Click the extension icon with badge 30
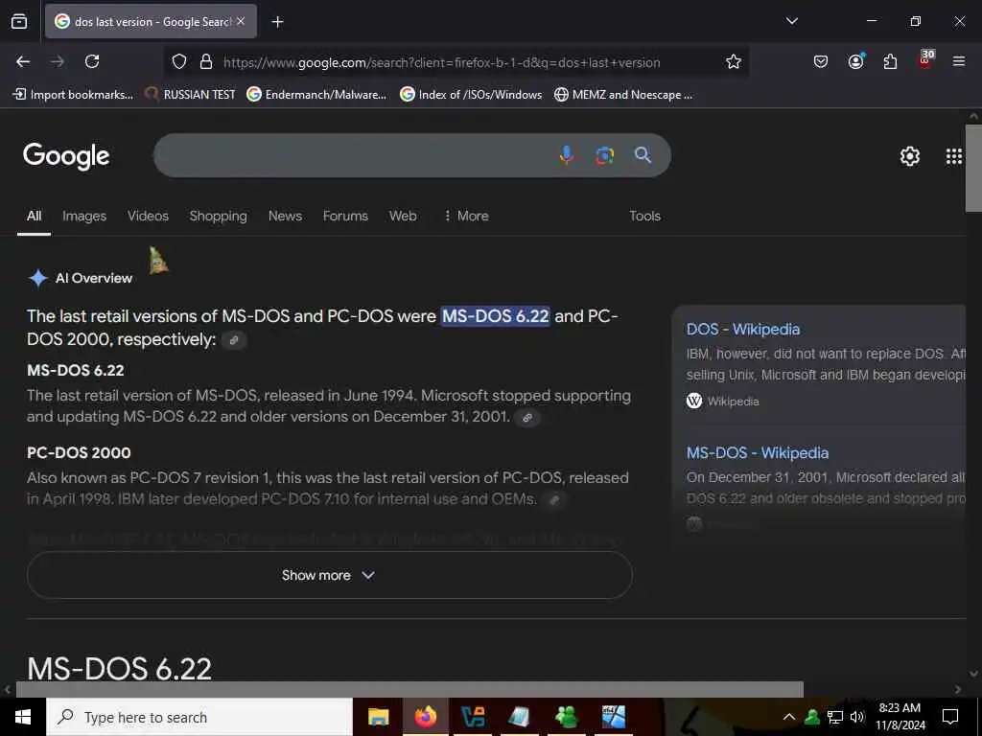Viewport: 982px width, 736px height. pos(925,59)
